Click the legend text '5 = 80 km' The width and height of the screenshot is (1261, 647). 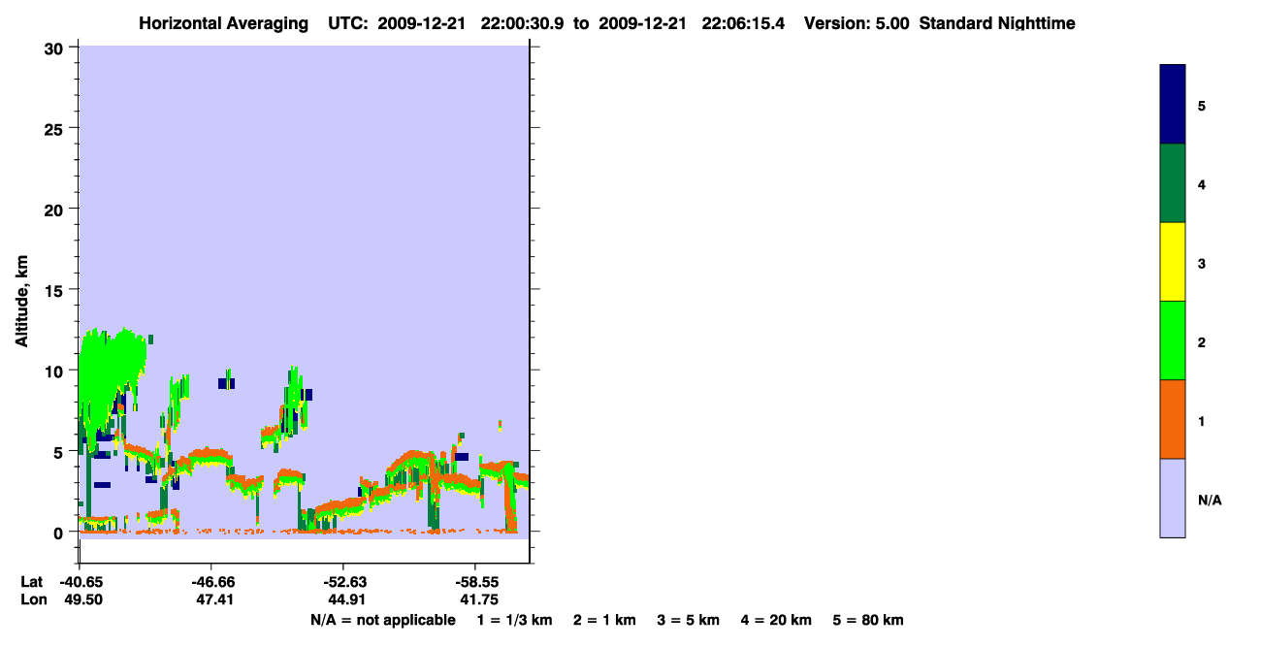pos(868,620)
